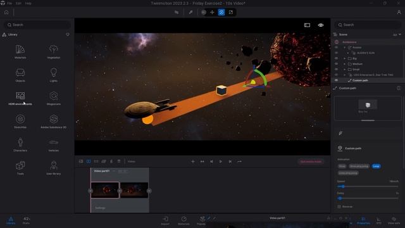This screenshot has height=228, width=405.
Task: Hide the Custom path scene item
Action: pyautogui.click(x=336, y=80)
